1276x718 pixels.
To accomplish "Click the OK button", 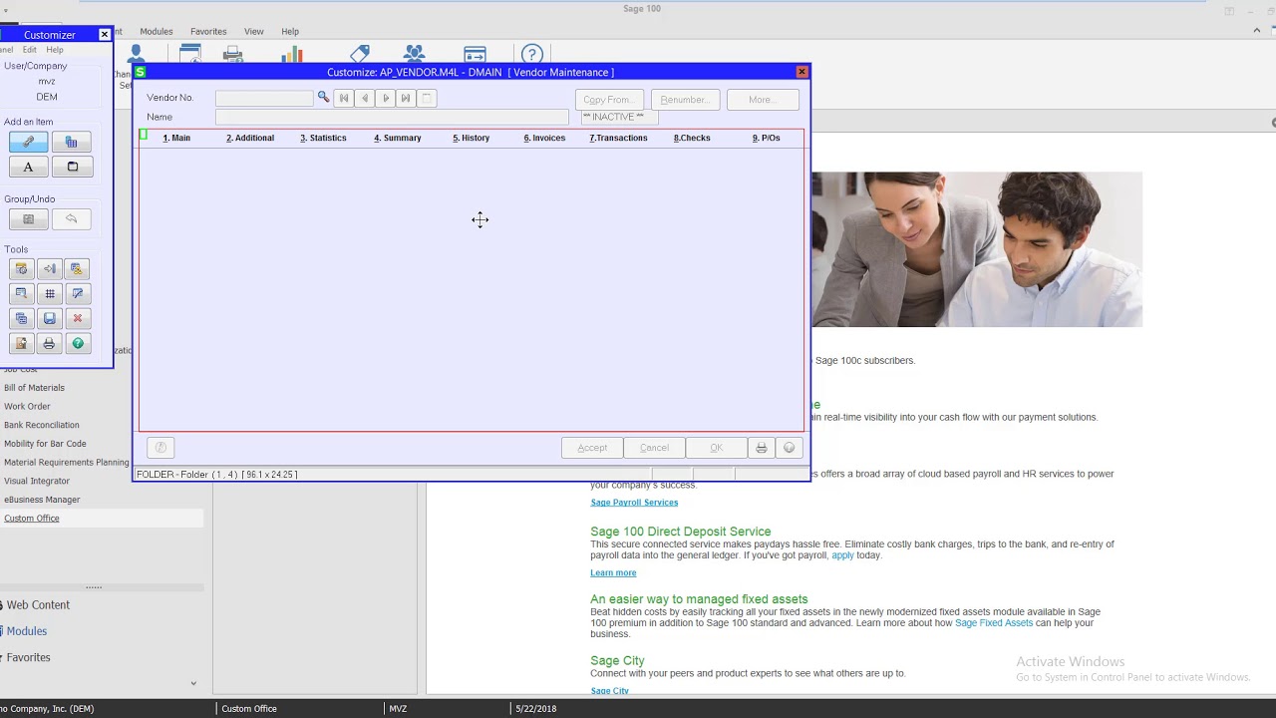I will [x=716, y=448].
